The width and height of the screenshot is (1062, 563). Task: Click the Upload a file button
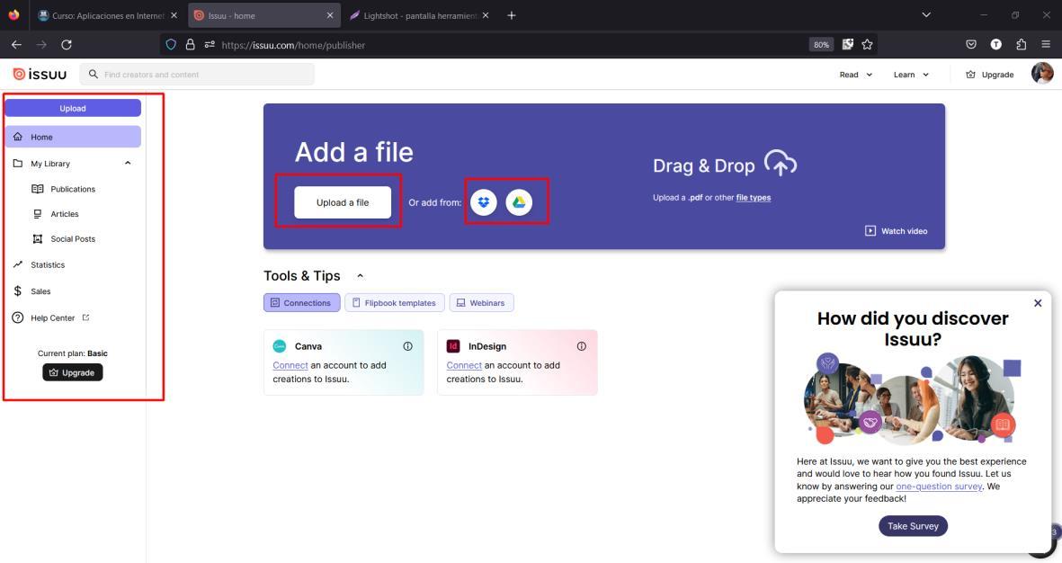343,202
